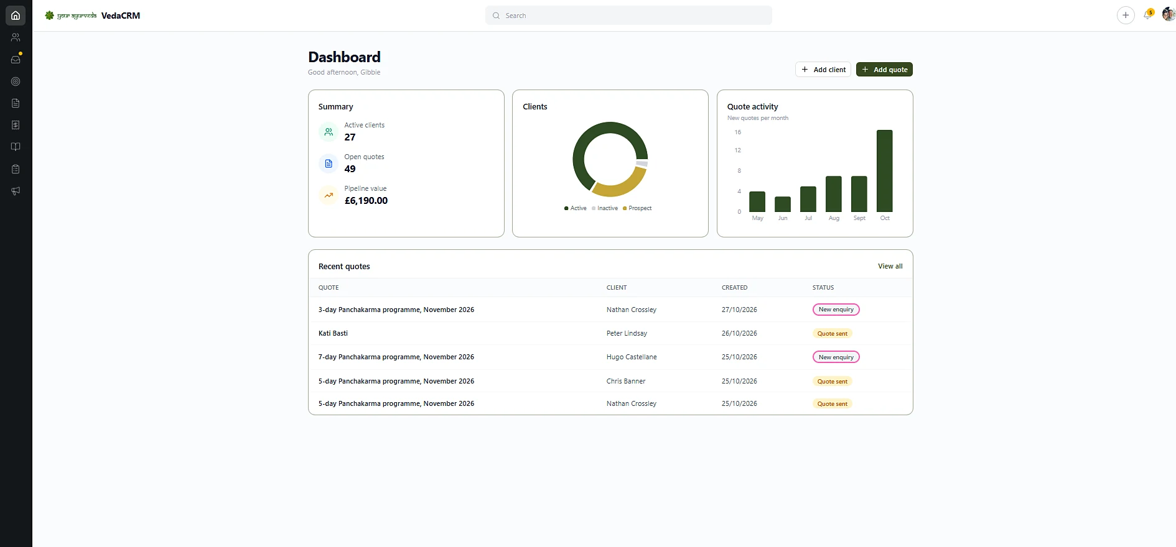Select client Peter Lindsay
1176x547 pixels.
[627, 333]
